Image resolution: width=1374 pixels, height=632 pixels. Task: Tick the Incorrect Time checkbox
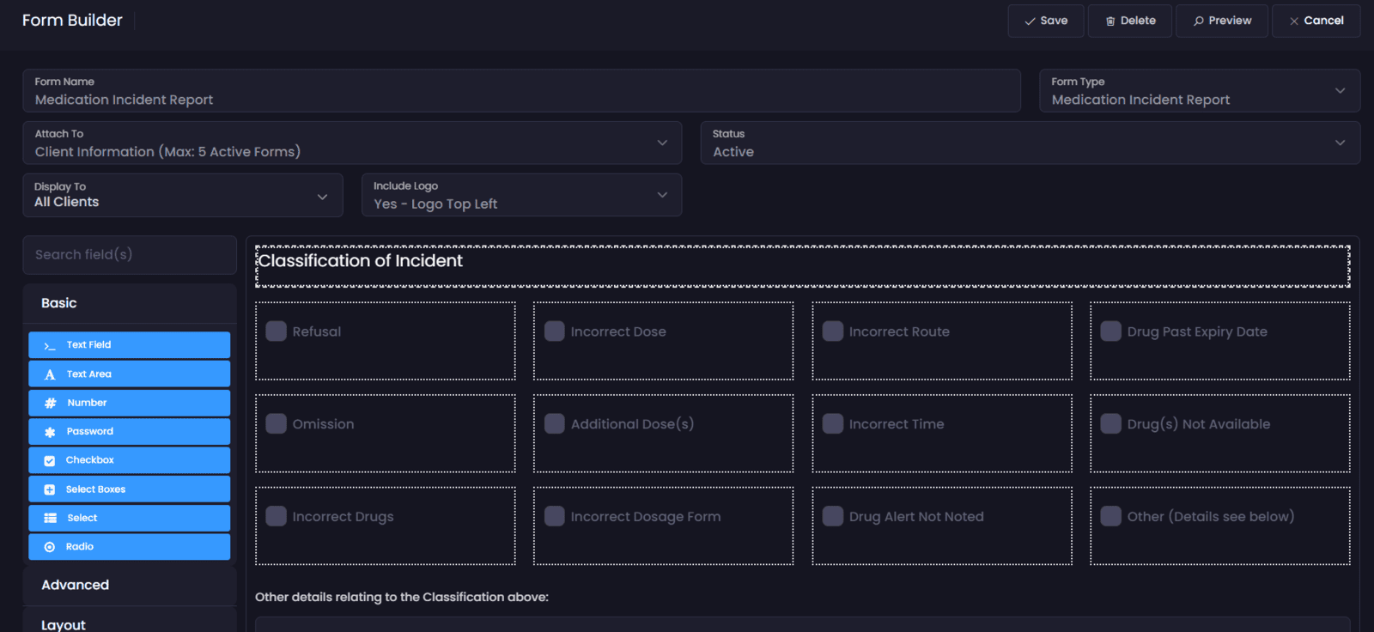[833, 424]
